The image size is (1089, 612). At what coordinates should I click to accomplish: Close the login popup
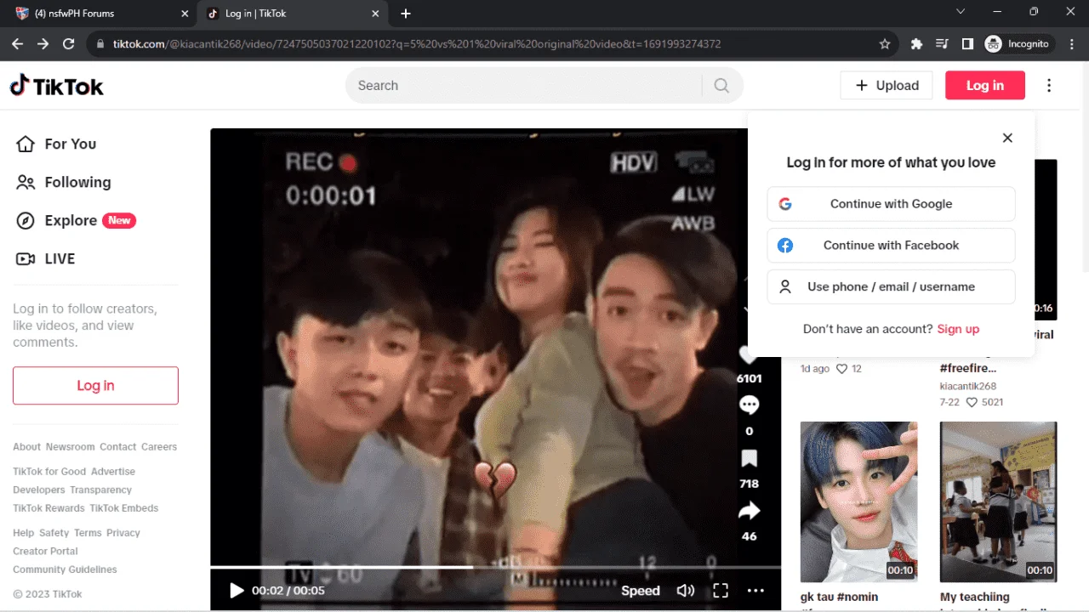1007,138
